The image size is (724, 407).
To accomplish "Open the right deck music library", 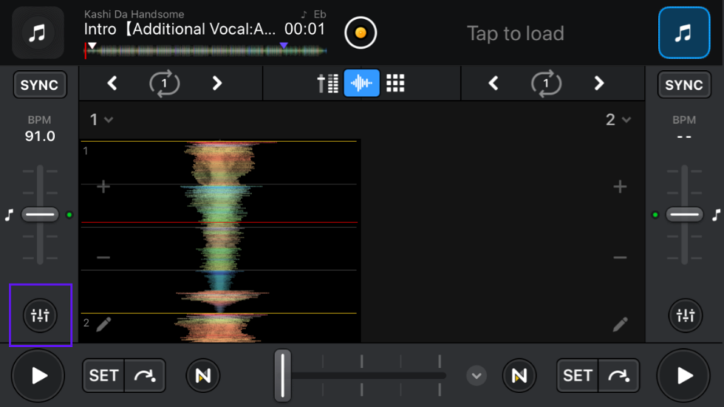I will (684, 33).
